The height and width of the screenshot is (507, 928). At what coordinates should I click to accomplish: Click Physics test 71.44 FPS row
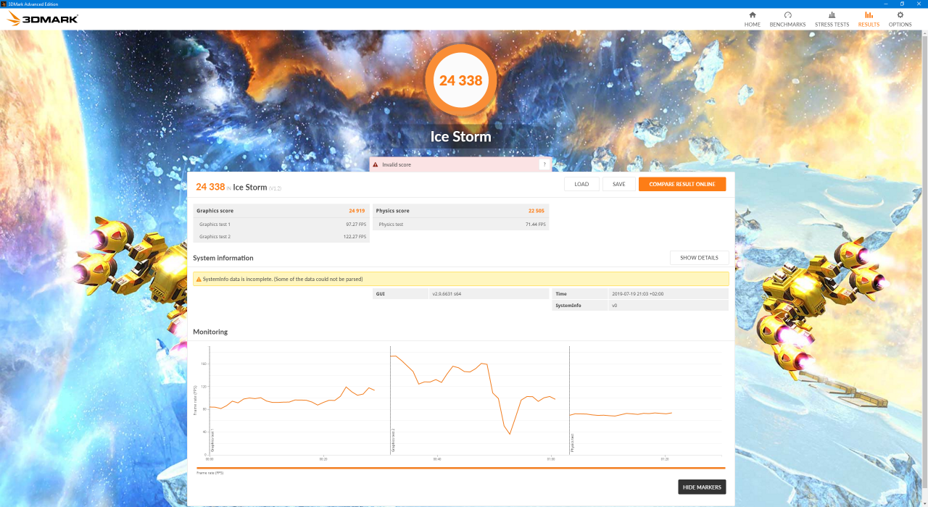(x=460, y=224)
